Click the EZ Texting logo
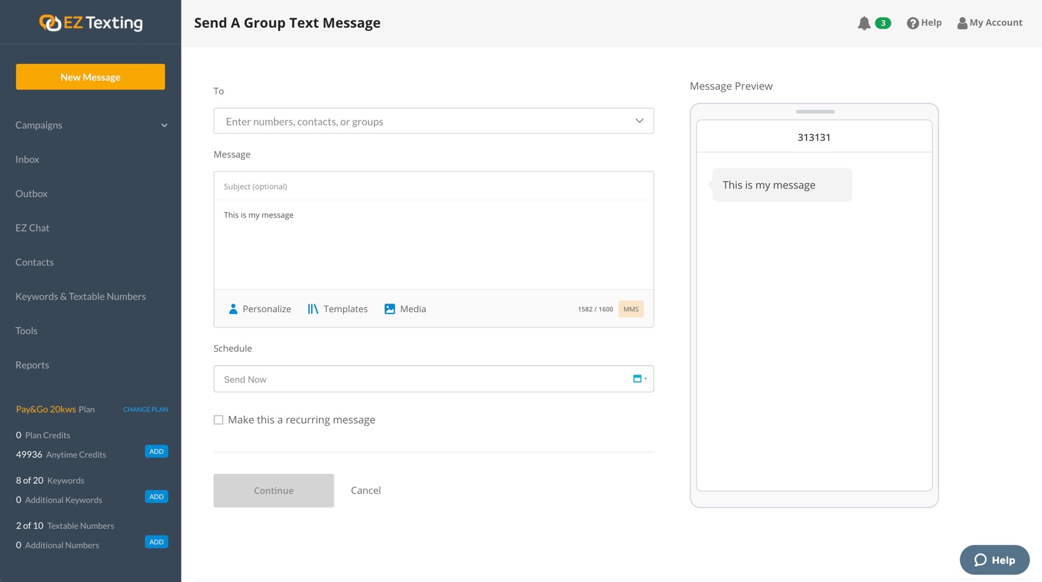 (91, 23)
